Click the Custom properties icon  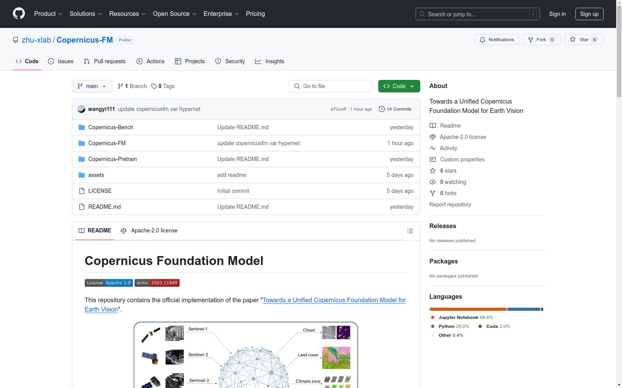tap(433, 159)
